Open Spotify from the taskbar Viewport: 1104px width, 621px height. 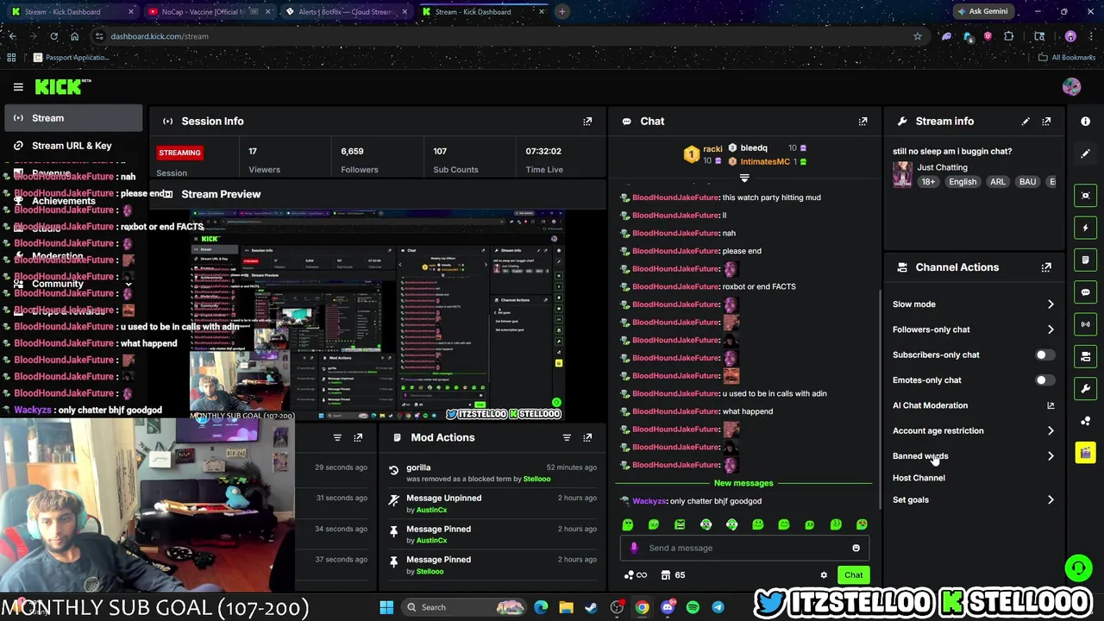pyautogui.click(x=693, y=607)
